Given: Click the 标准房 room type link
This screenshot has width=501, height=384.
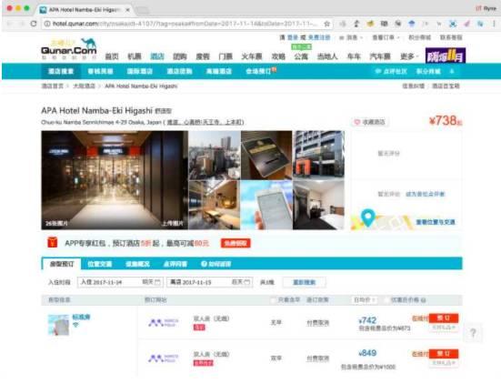Looking at the screenshot, I should 81,317.
